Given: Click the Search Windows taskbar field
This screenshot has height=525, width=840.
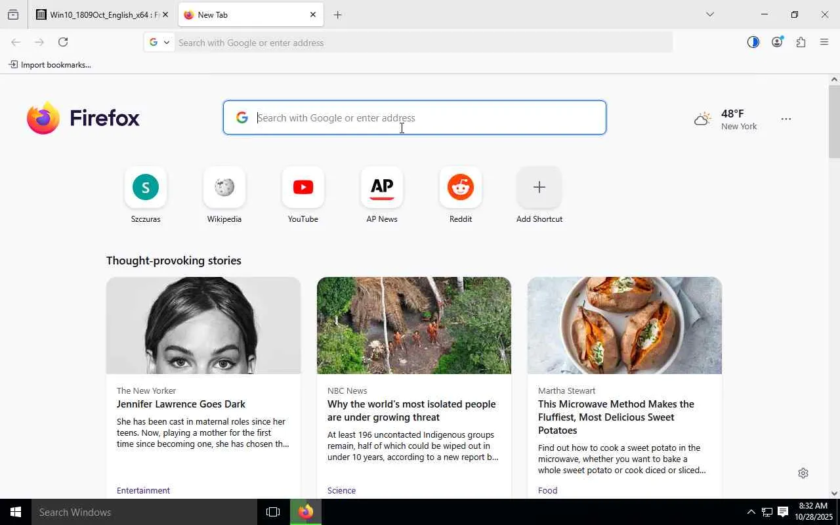Looking at the screenshot, I should pos(144,512).
